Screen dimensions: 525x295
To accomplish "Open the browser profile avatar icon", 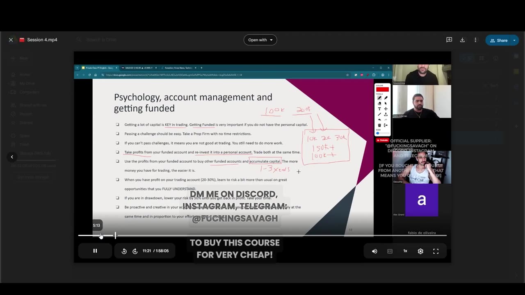I will [x=383, y=75].
